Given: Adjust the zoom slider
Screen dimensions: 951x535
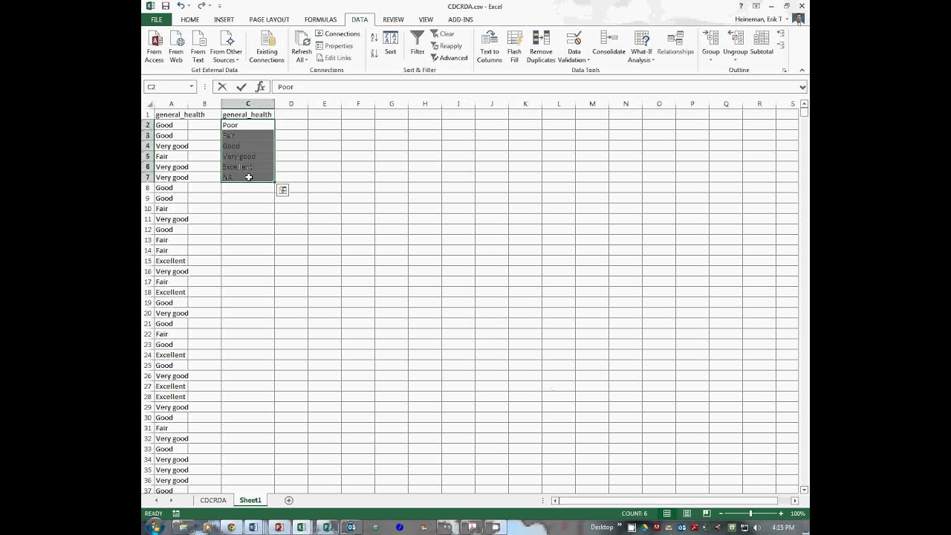Looking at the screenshot, I should [x=750, y=513].
